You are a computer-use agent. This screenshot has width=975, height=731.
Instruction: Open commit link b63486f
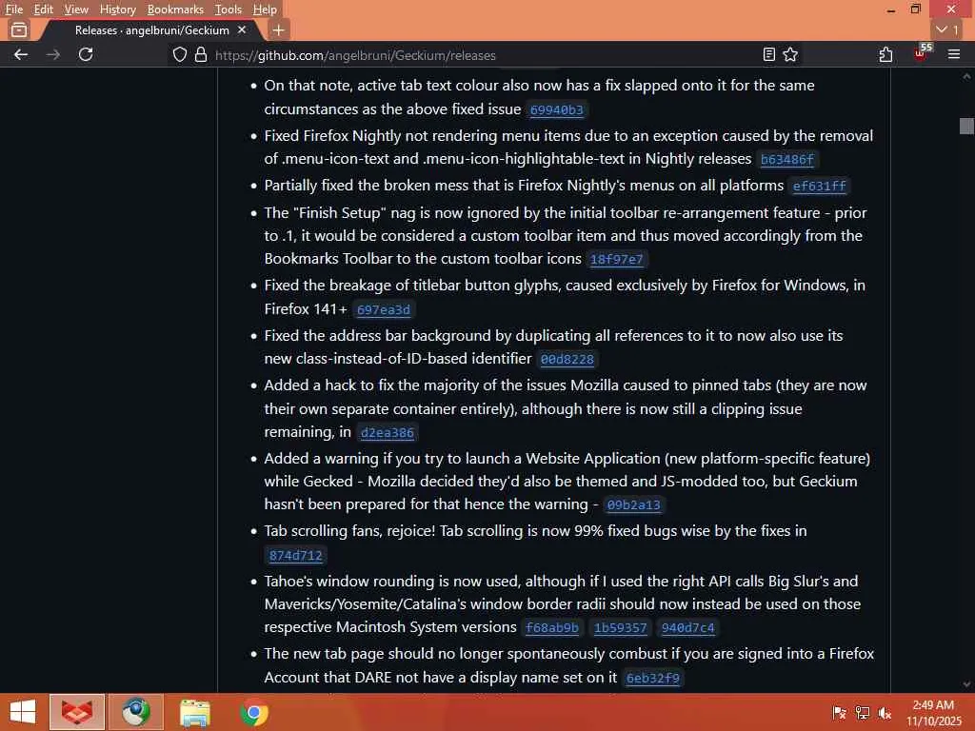click(x=787, y=159)
